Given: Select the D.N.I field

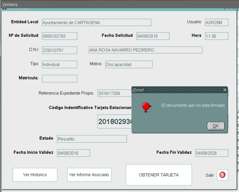Looking at the screenshot, I should point(59,50).
